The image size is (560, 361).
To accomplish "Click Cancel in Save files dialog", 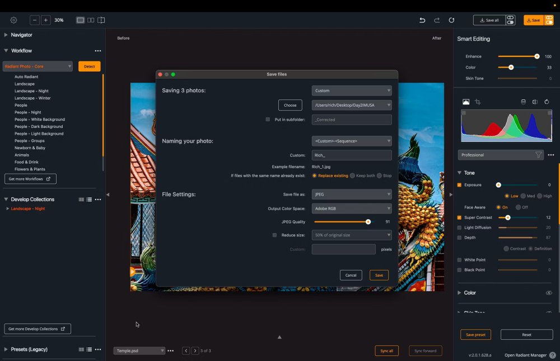I will 351,275.
